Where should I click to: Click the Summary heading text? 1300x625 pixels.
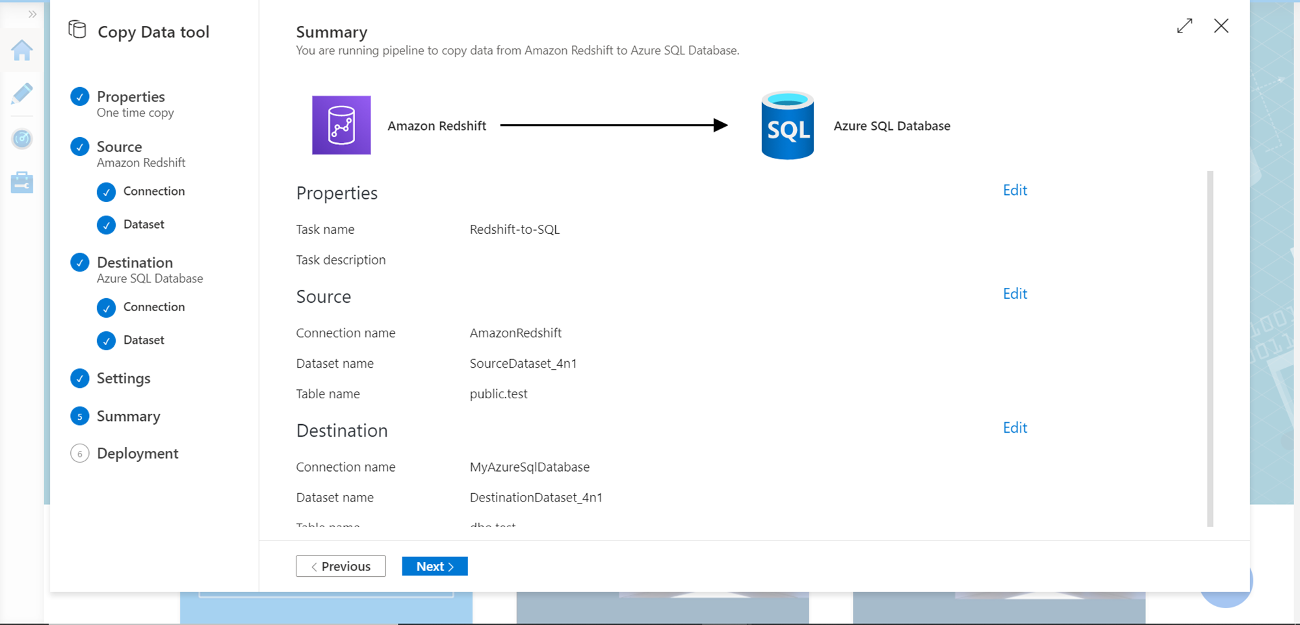click(x=331, y=32)
